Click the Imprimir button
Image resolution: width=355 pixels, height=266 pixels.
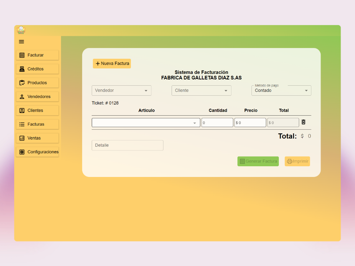pos(297,161)
